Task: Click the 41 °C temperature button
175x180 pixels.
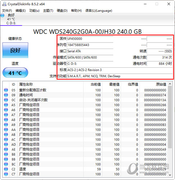Action: point(15,73)
